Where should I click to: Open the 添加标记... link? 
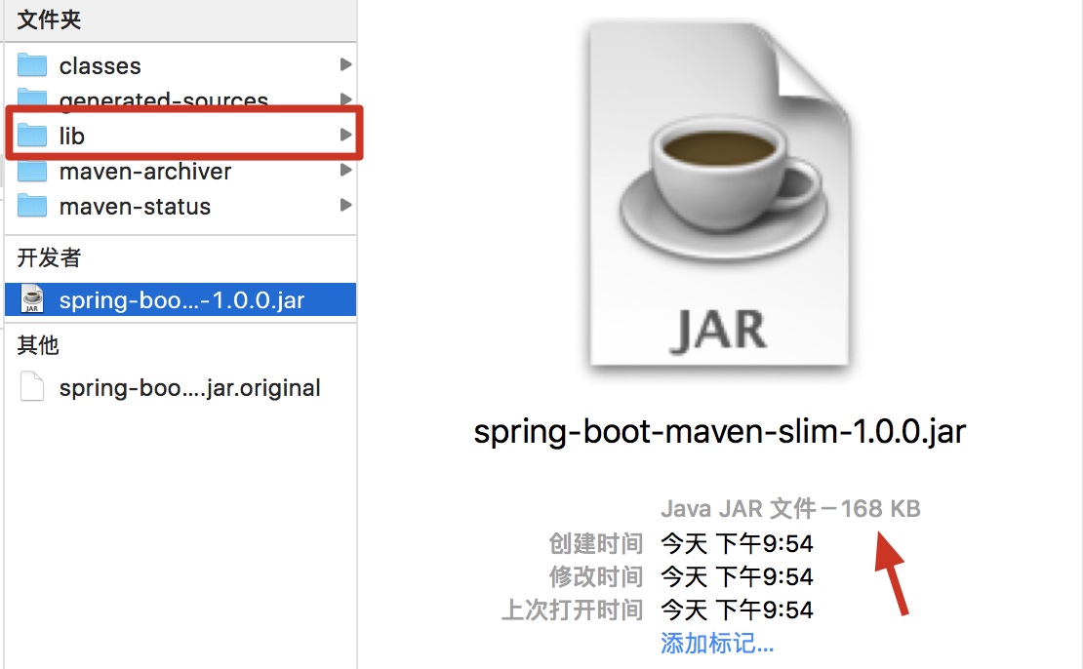pos(717,643)
